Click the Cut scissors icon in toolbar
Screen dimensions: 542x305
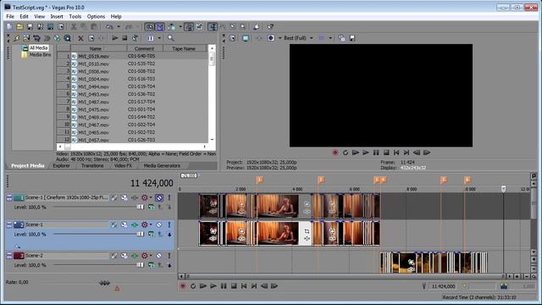tap(74, 26)
